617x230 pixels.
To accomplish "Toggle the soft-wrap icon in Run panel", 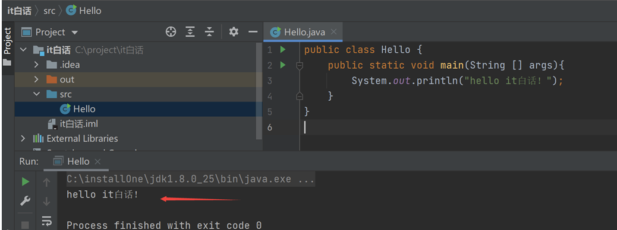I will [x=46, y=221].
